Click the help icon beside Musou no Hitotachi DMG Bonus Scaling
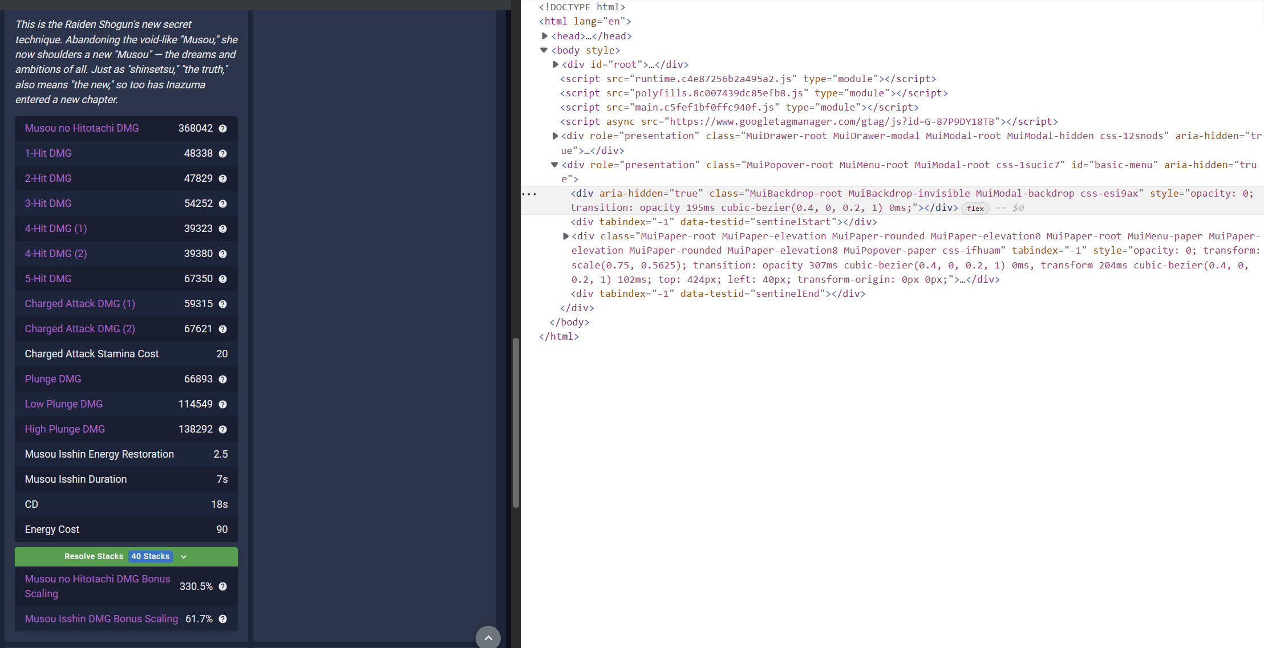The height and width of the screenshot is (648, 1264). [x=222, y=586]
